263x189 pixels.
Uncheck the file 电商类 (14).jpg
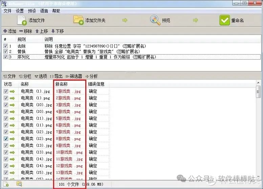point(6,159)
